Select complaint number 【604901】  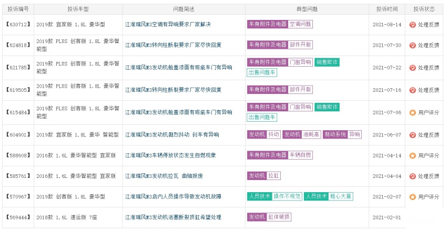click(18, 135)
